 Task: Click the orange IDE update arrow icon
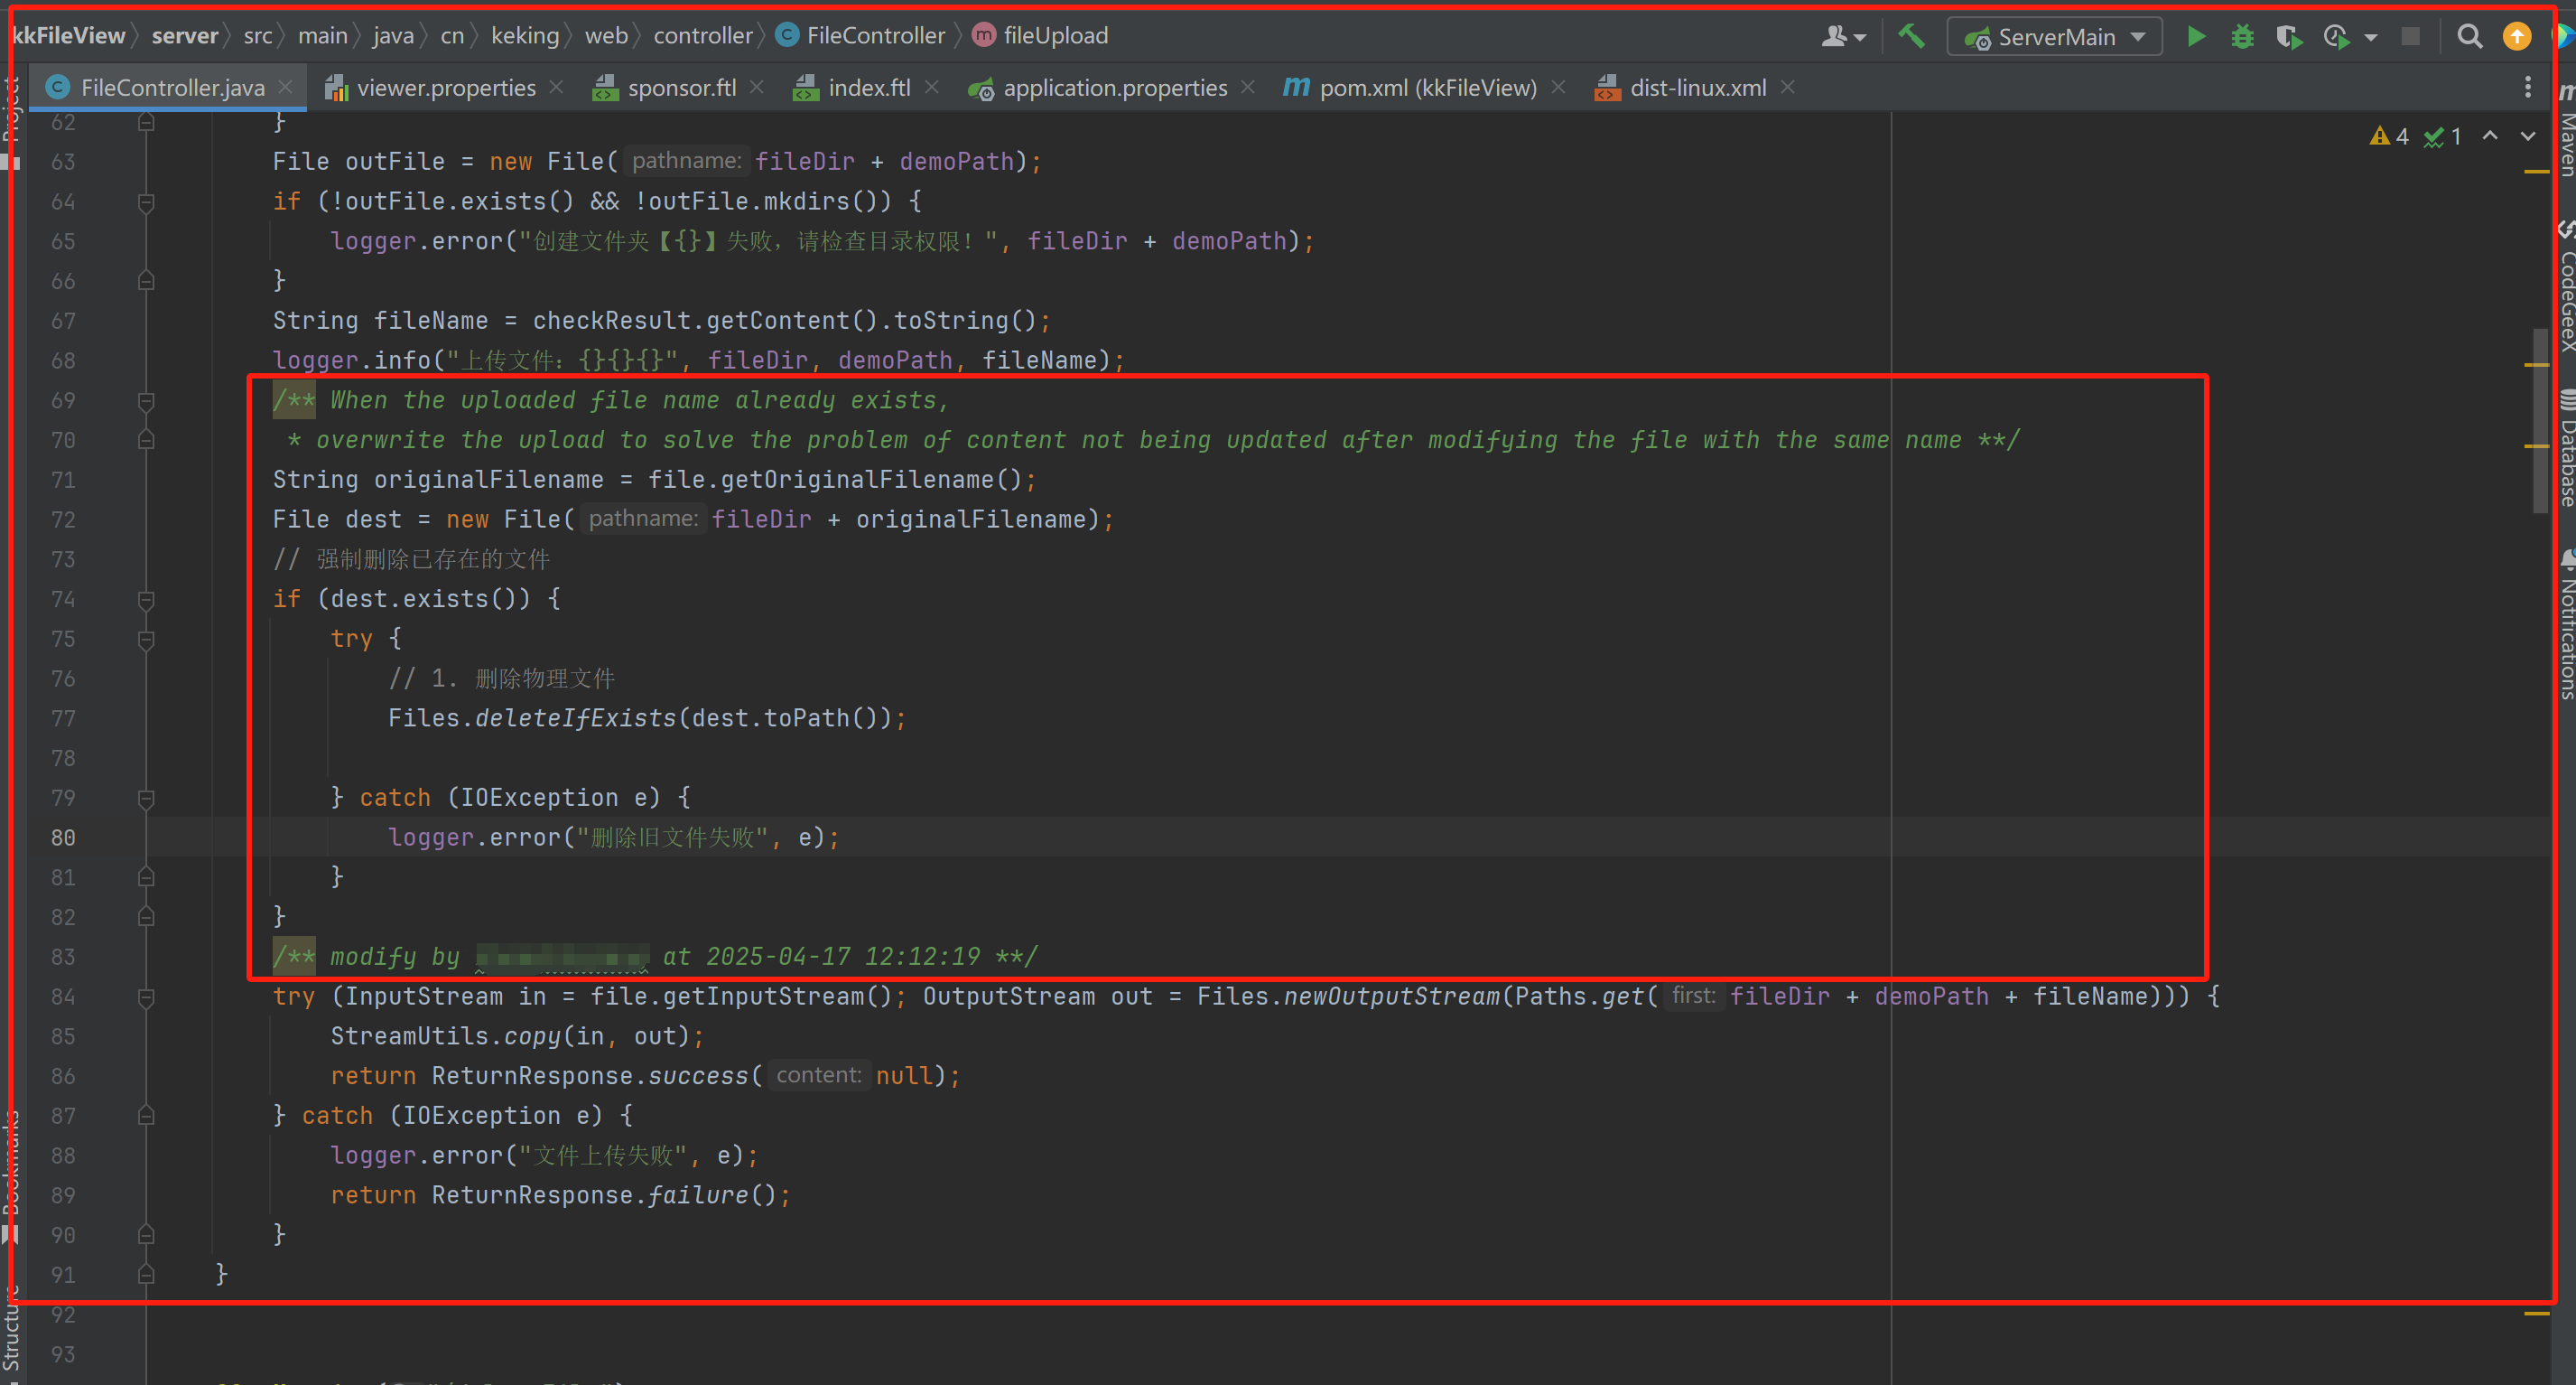(x=2516, y=37)
